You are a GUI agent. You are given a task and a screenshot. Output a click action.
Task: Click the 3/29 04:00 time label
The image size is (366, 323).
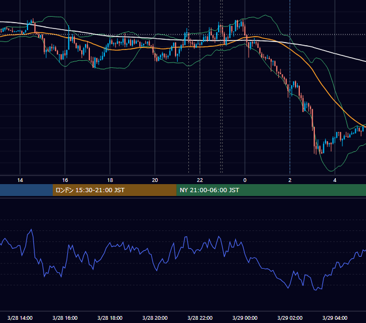[335, 318]
